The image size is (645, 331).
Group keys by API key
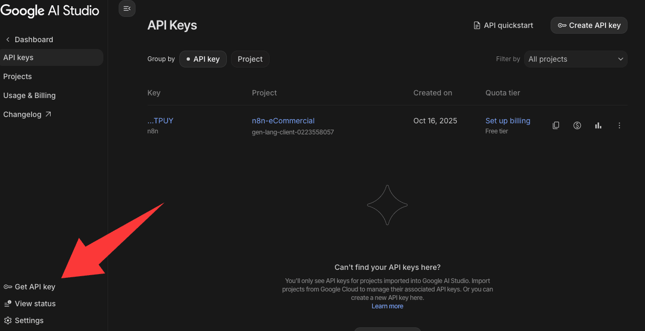[x=203, y=59]
